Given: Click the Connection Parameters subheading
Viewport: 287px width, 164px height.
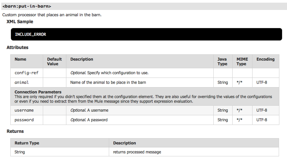Looking at the screenshot, I should (x=38, y=92).
